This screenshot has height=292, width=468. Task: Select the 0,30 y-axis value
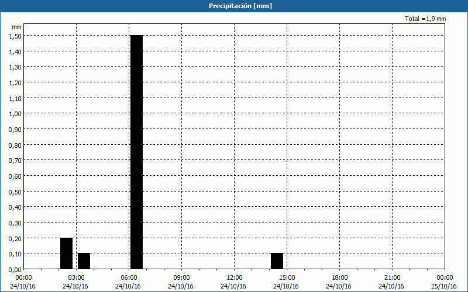(15, 223)
